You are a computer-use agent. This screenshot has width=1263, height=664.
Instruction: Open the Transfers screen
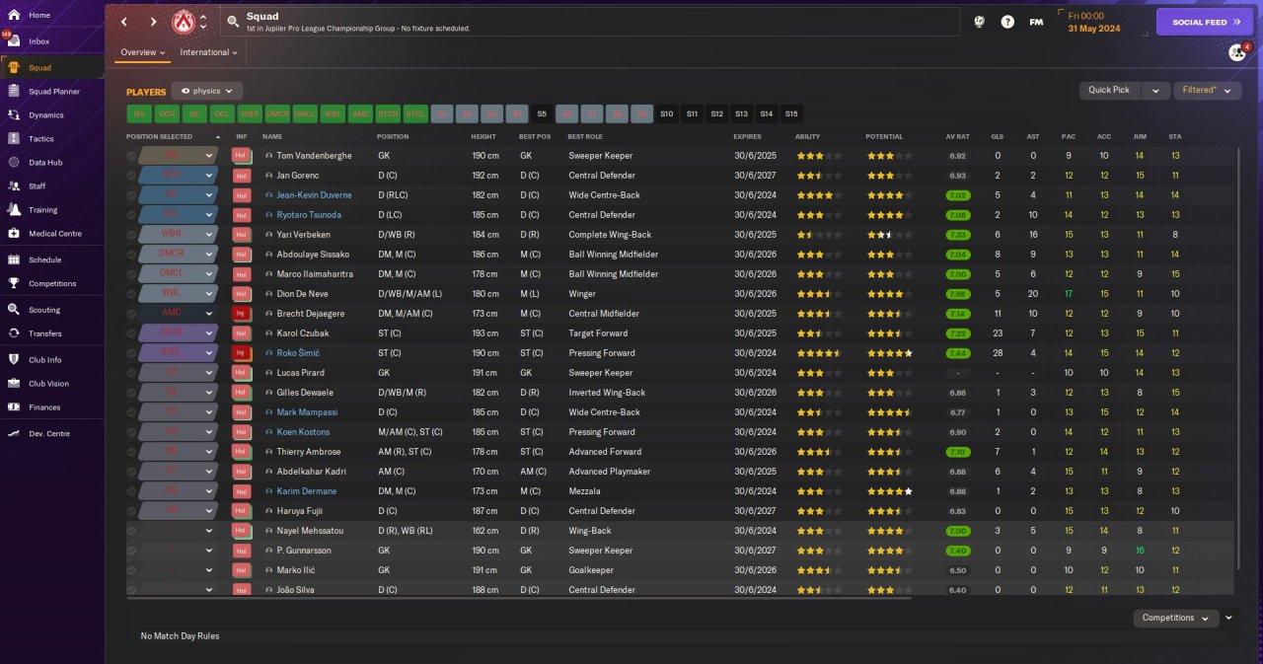45,332
